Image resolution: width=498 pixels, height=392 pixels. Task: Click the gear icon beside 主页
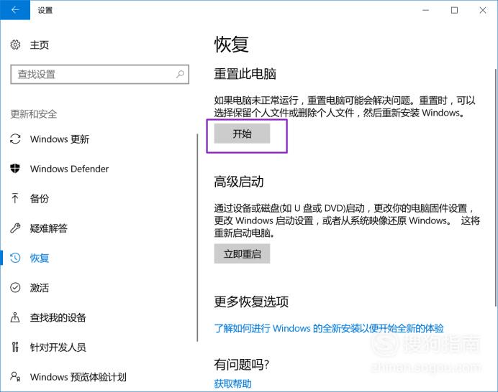(15, 45)
